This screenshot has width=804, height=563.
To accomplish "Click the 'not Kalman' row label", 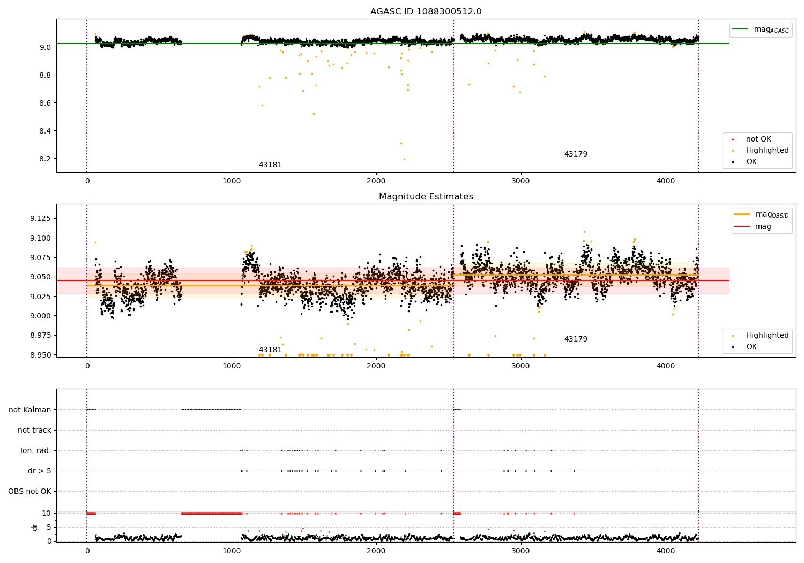I will point(30,410).
